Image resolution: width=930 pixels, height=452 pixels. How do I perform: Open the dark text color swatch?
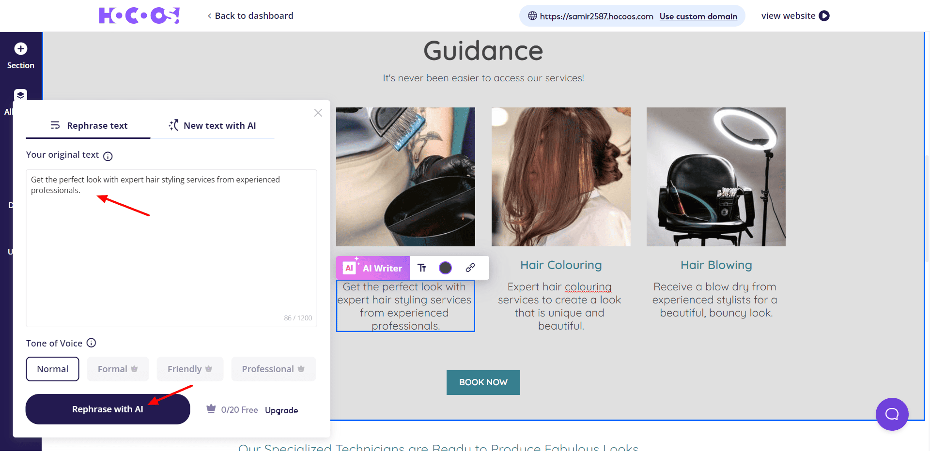pos(445,268)
